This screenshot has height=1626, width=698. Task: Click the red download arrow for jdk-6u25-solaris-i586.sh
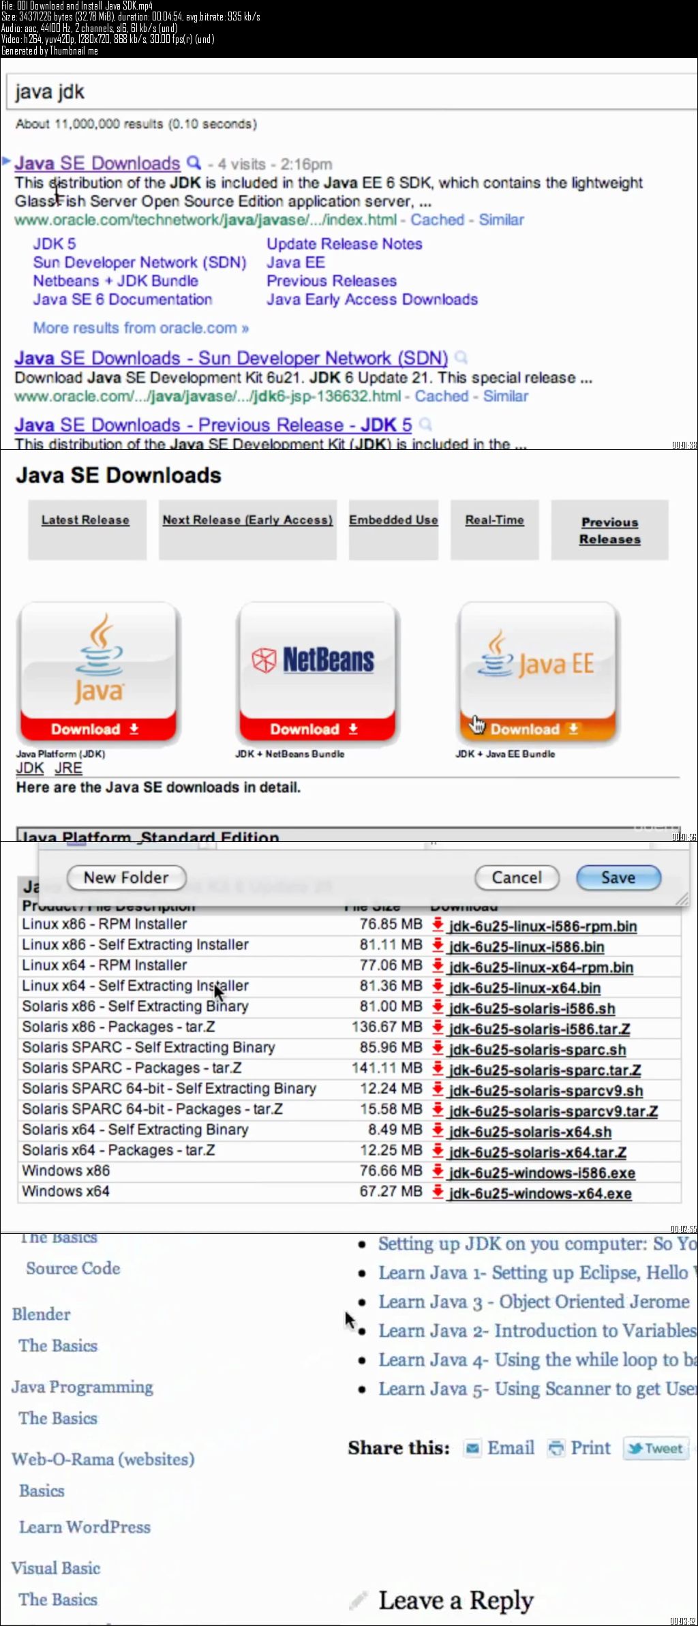438,1007
